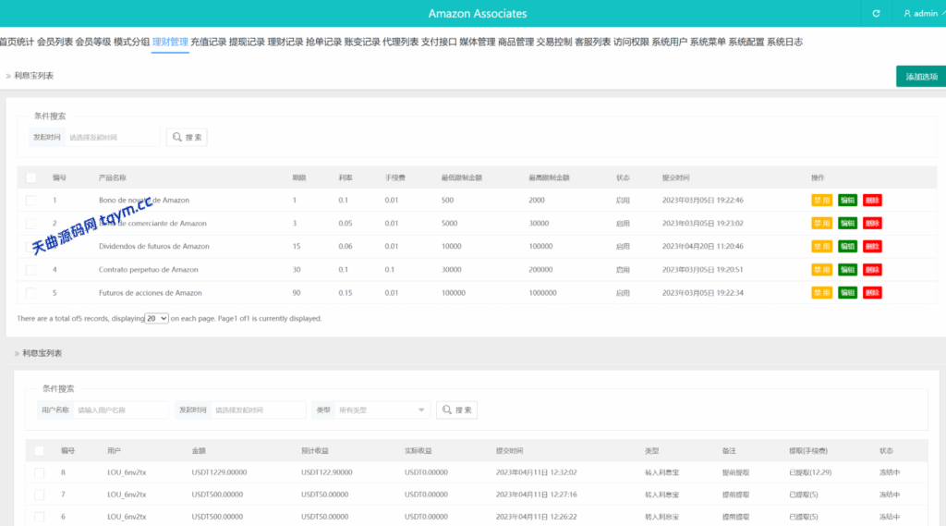Open 客服列表 menu item
The width and height of the screenshot is (946, 526).
[592, 42]
